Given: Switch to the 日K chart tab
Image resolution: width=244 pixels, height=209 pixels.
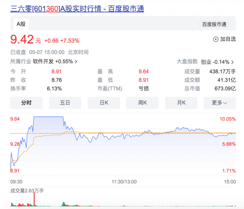Looking at the screenshot, I should point(104,103).
